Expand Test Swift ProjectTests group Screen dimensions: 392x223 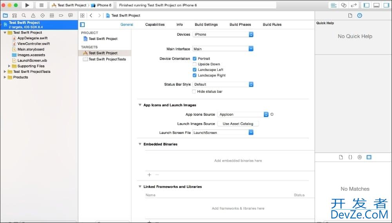pyautogui.click(x=5, y=72)
